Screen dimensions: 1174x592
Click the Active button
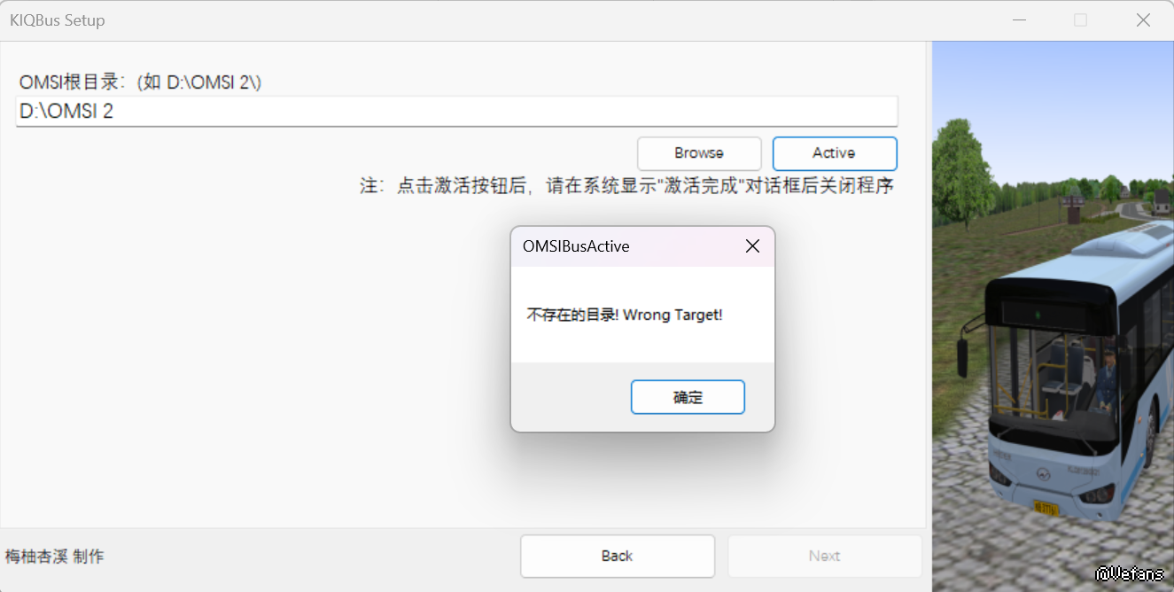point(835,153)
